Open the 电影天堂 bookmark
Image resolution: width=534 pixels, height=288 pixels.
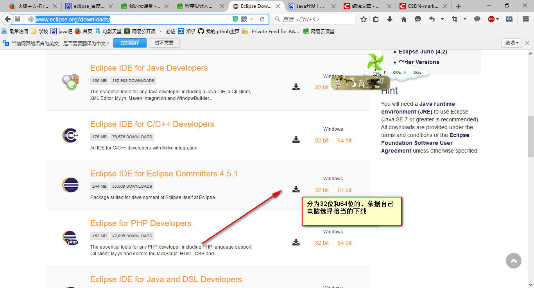point(108,31)
